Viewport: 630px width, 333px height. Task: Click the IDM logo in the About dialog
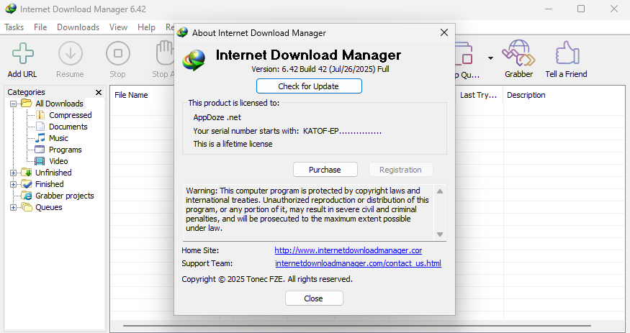pyautogui.click(x=194, y=60)
